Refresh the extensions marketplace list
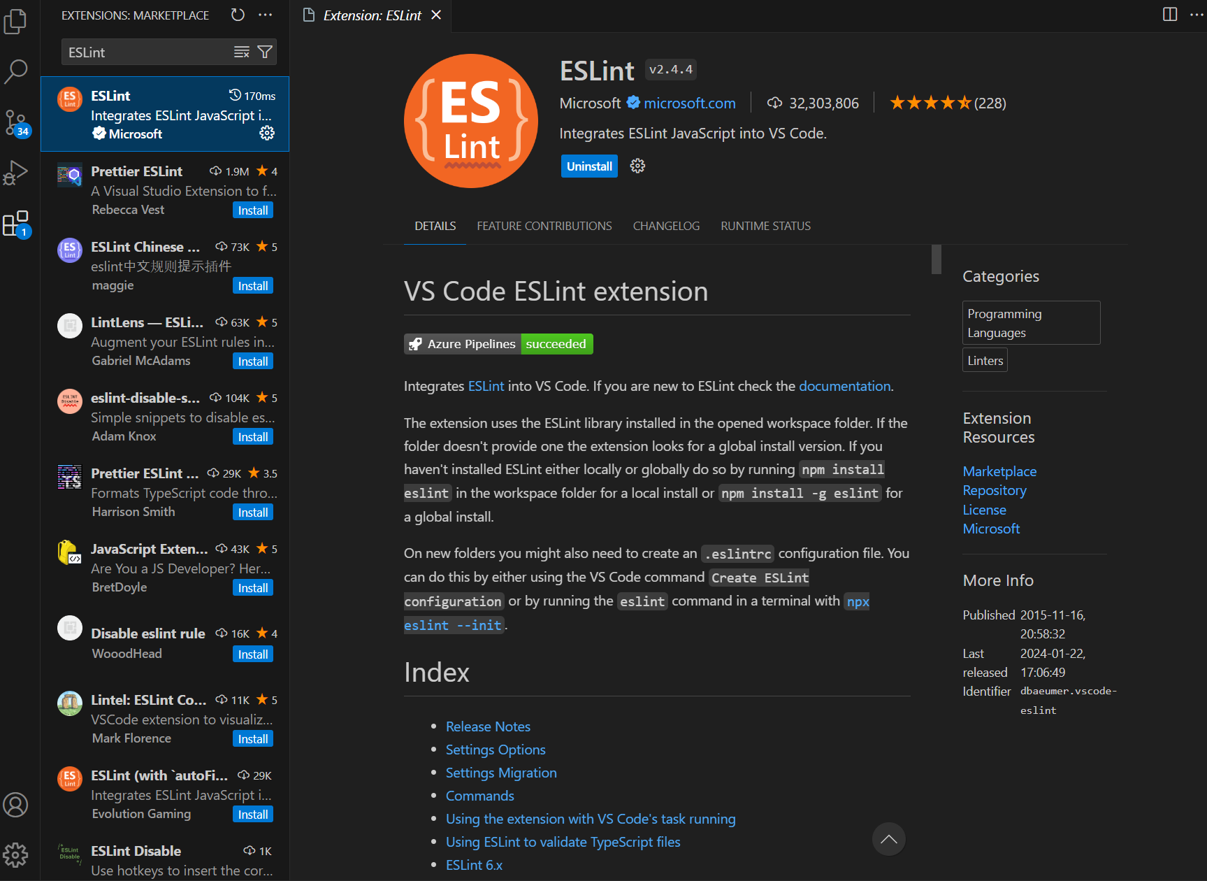1207x881 pixels. (238, 15)
